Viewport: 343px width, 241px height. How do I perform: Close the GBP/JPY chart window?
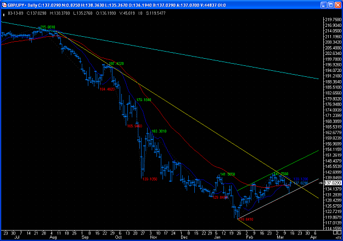click(338, 5)
